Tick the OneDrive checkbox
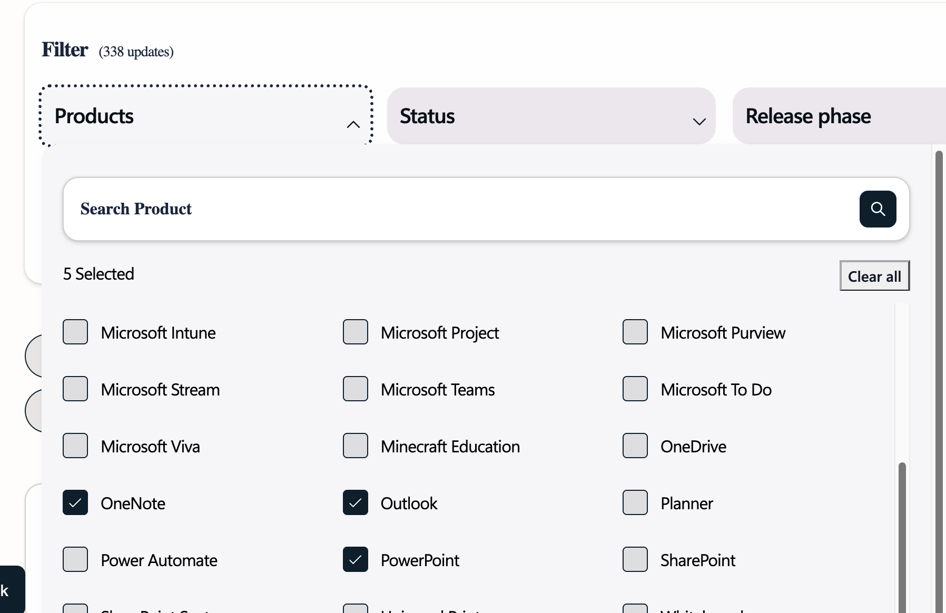Screen dimensions: 946x613 (635, 446)
